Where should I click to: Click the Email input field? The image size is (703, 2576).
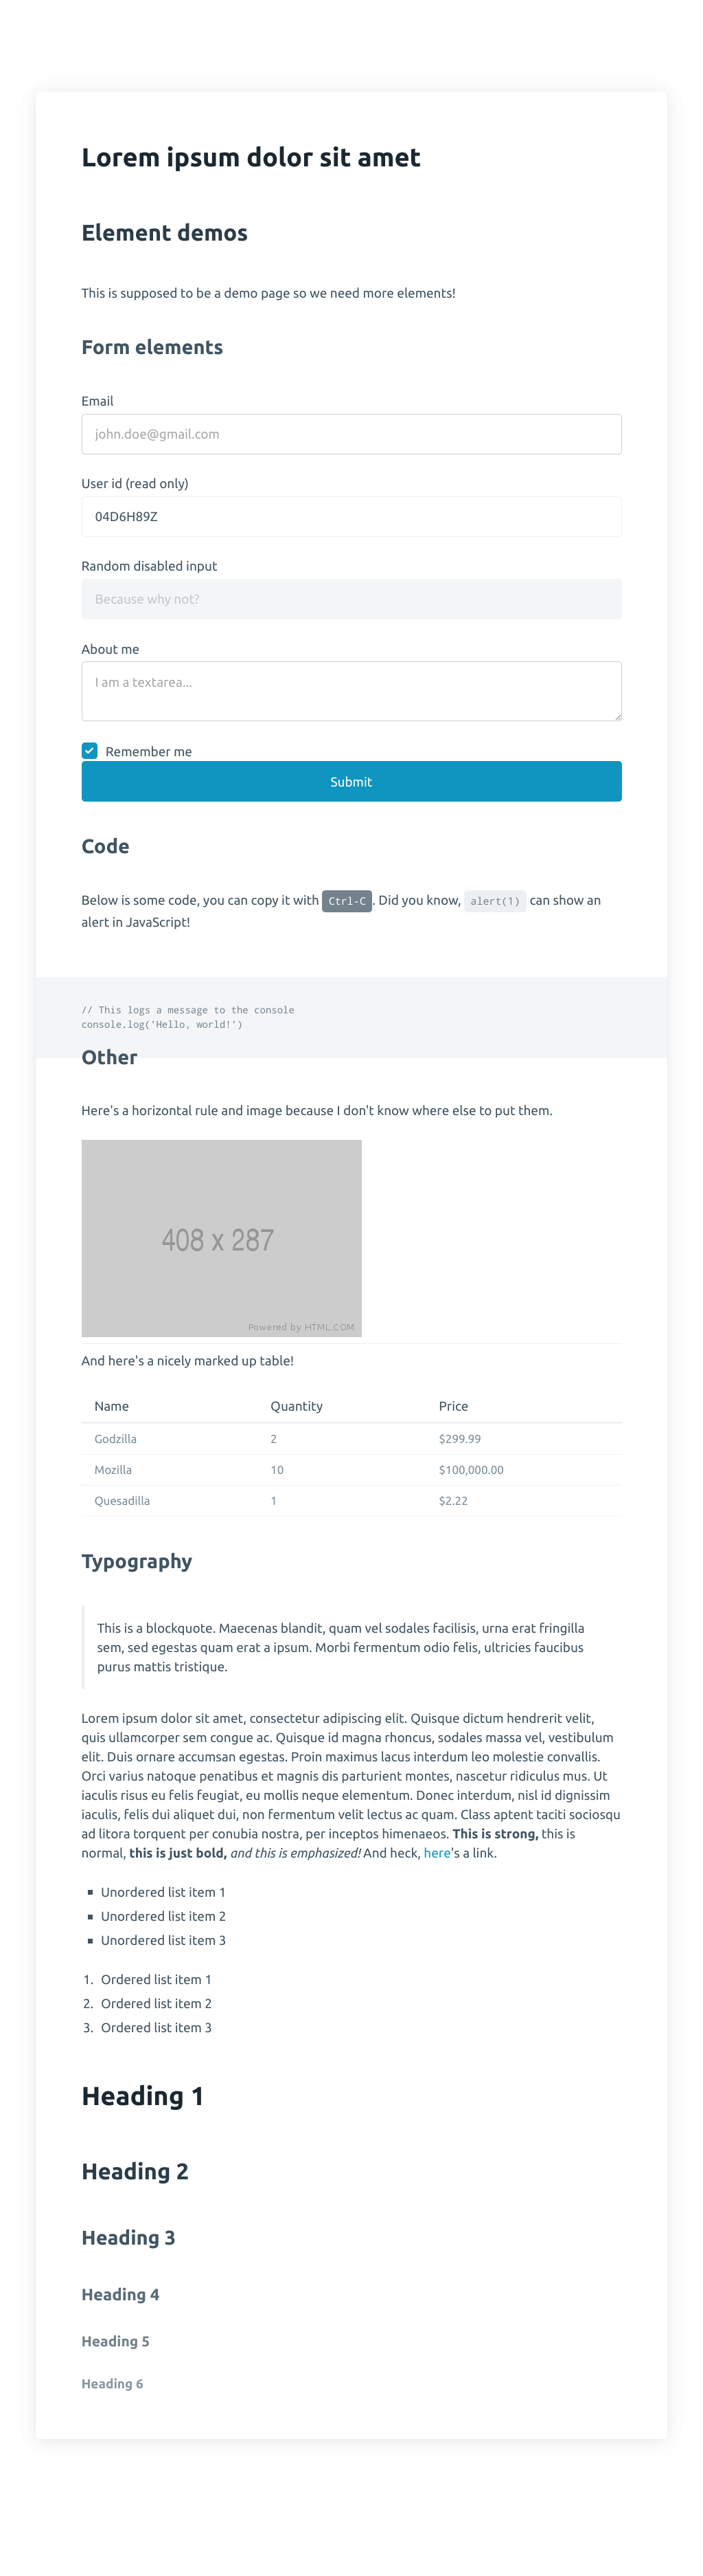click(351, 434)
